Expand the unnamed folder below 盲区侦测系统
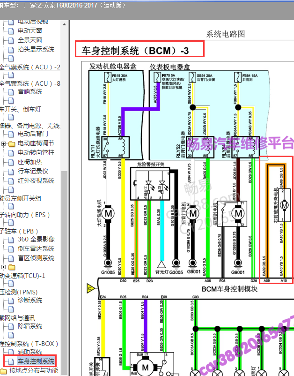The width and height of the screenshot is (294, 376). (3, 267)
